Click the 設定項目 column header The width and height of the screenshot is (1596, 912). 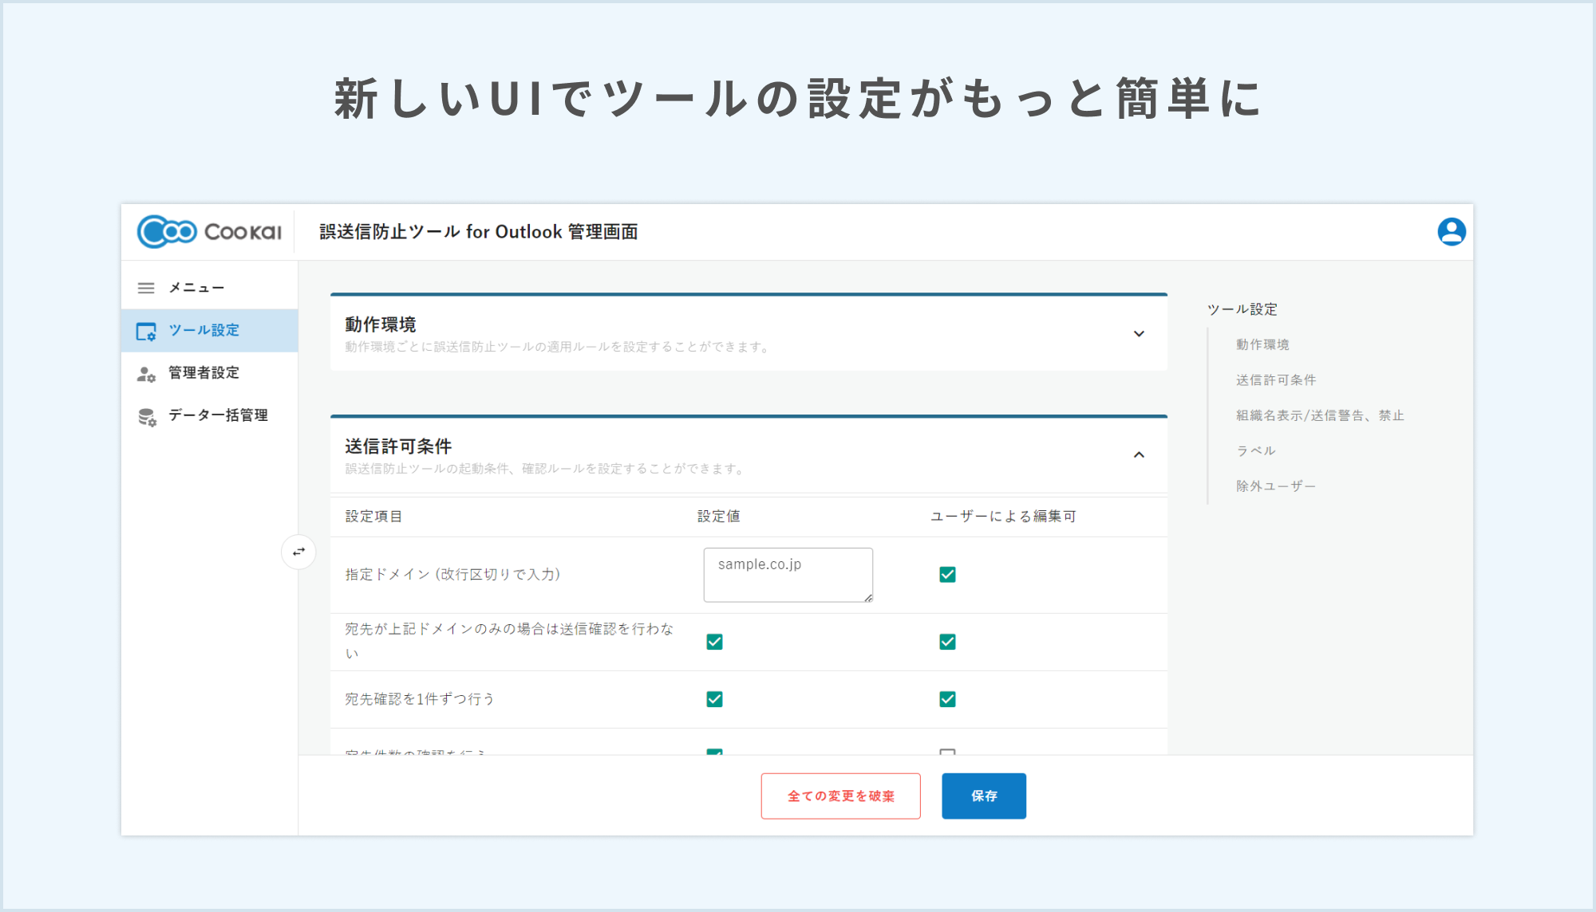click(x=373, y=517)
